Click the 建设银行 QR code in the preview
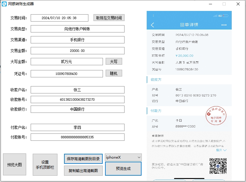The image size is (246, 182). click(x=218, y=166)
